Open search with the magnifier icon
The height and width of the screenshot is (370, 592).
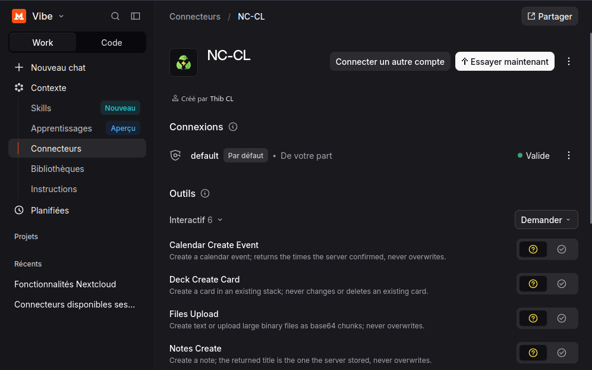click(115, 16)
